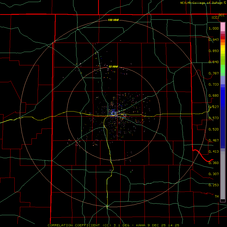Click the 0.840 legend value
Image resolution: width=227 pixels, height=227 pixels.
214,62
